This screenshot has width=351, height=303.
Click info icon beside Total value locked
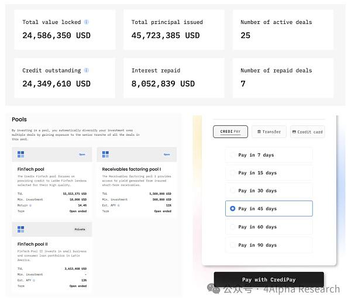pos(87,22)
